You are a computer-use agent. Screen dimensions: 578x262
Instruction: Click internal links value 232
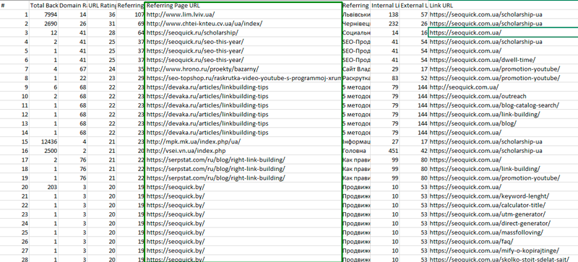385,24
